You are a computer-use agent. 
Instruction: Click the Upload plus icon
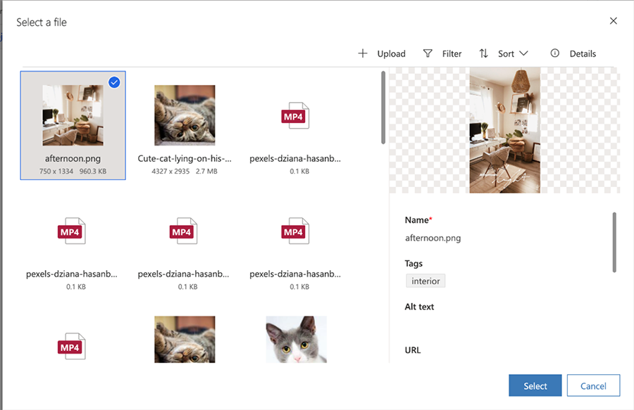tap(363, 53)
